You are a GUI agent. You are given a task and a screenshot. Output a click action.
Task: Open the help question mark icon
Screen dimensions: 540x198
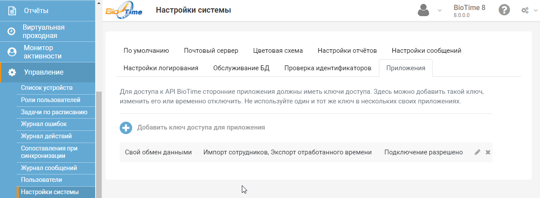point(504,10)
